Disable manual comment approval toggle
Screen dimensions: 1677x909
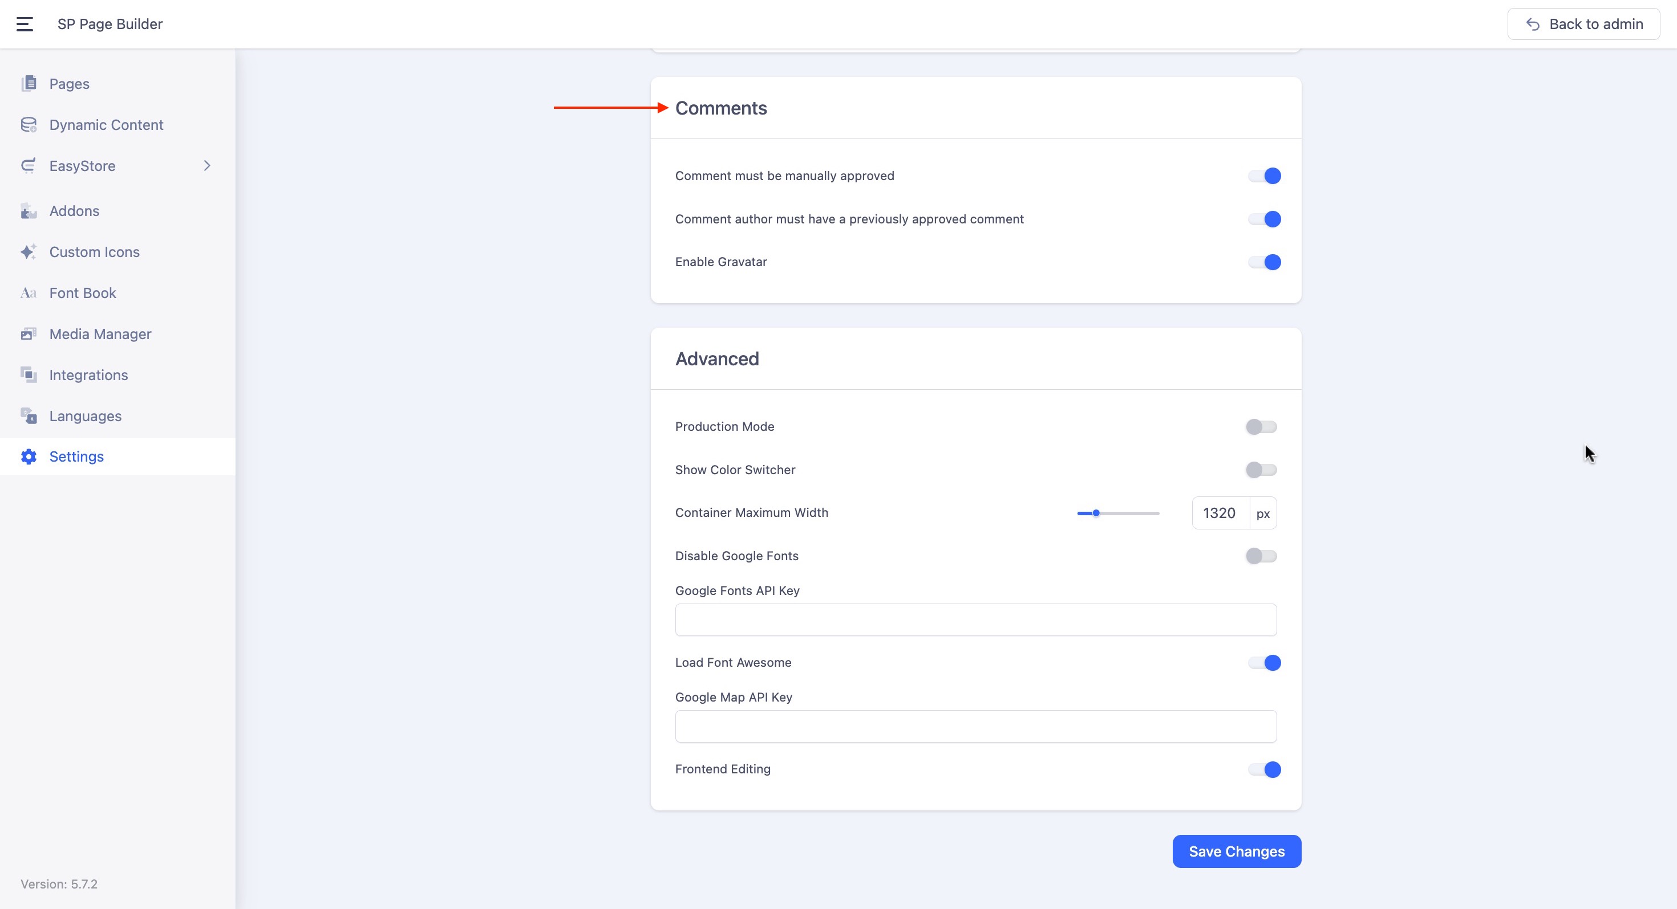[x=1264, y=176]
